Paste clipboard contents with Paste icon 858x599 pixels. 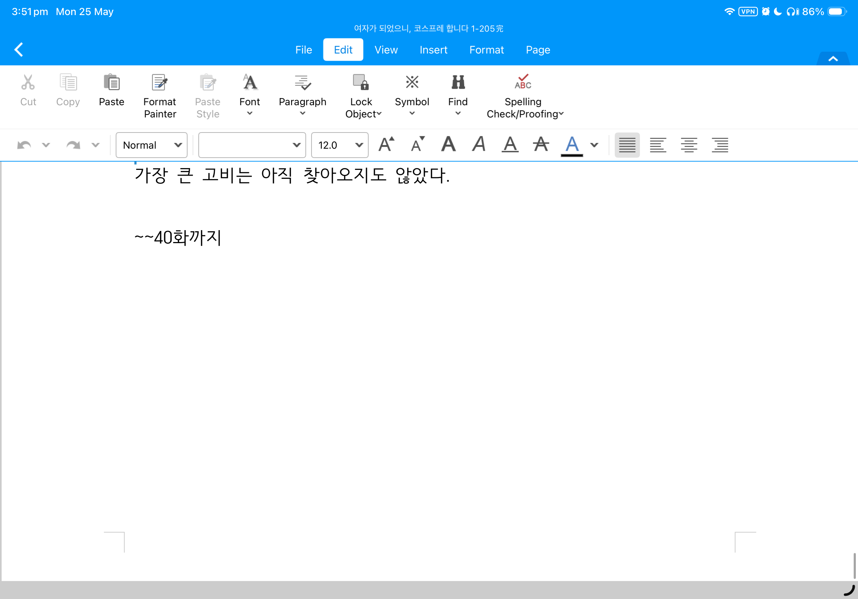(111, 83)
